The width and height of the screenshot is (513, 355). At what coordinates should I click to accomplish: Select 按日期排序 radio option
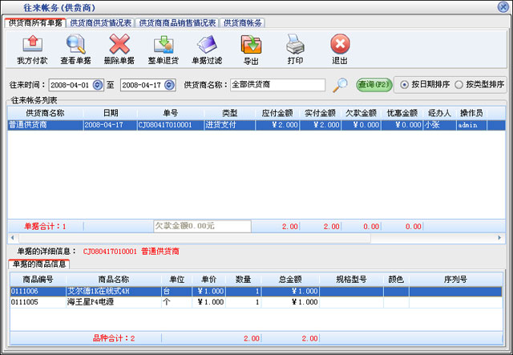click(405, 85)
